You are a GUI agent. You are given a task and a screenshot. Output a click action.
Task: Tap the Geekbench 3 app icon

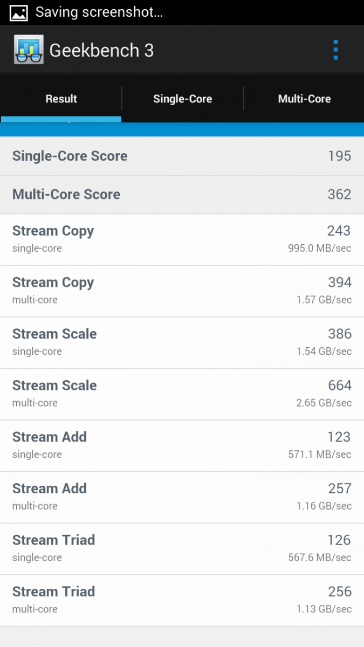tap(29, 50)
